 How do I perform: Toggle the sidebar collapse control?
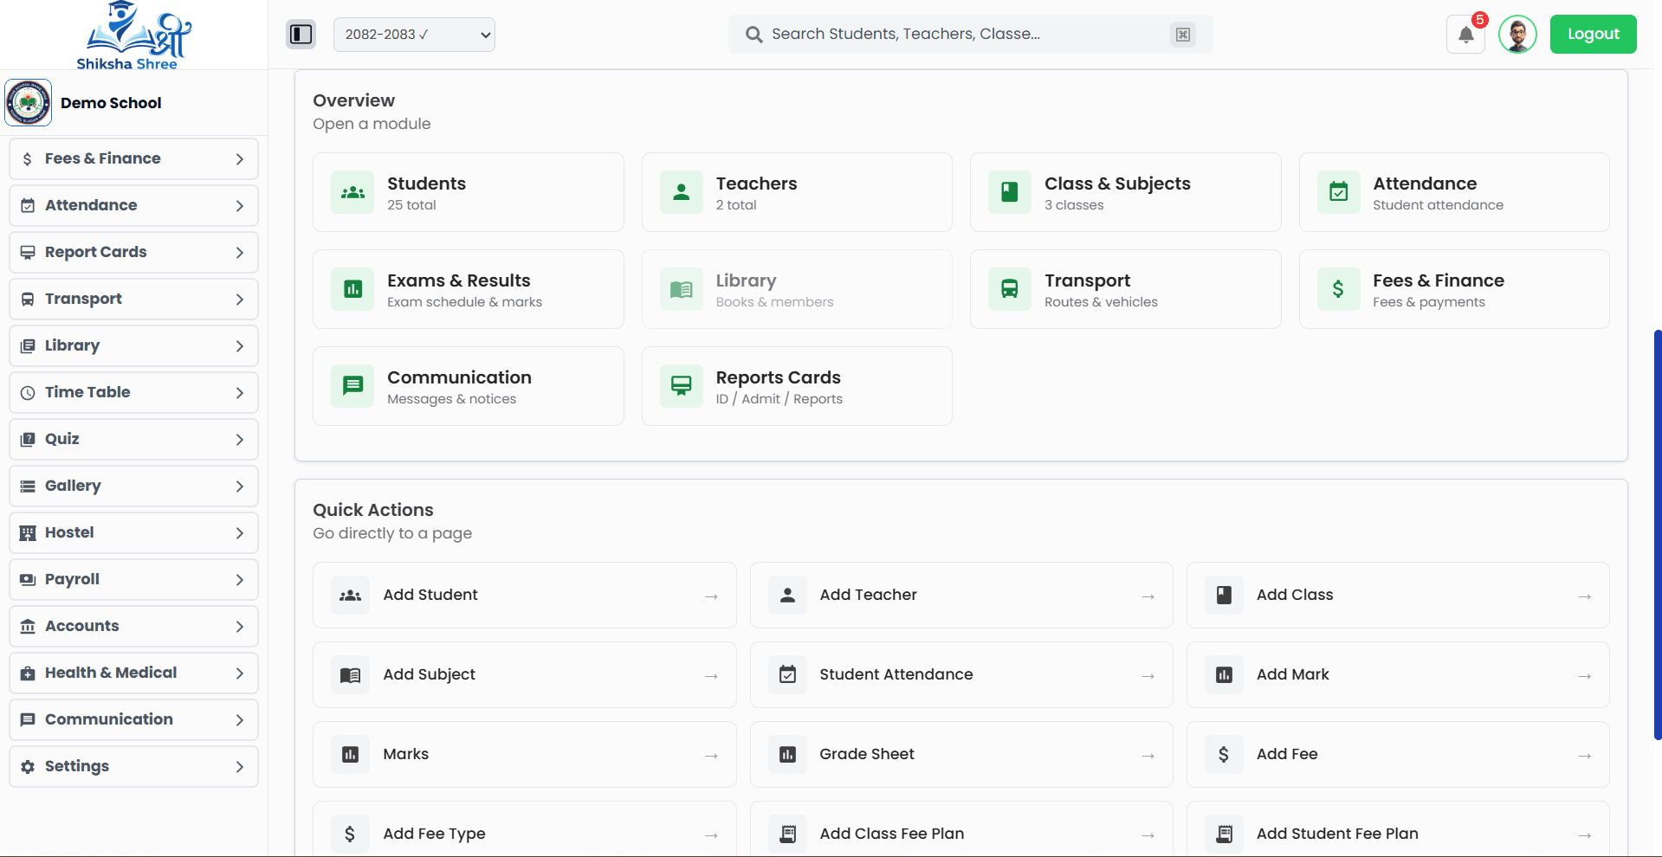click(x=301, y=34)
